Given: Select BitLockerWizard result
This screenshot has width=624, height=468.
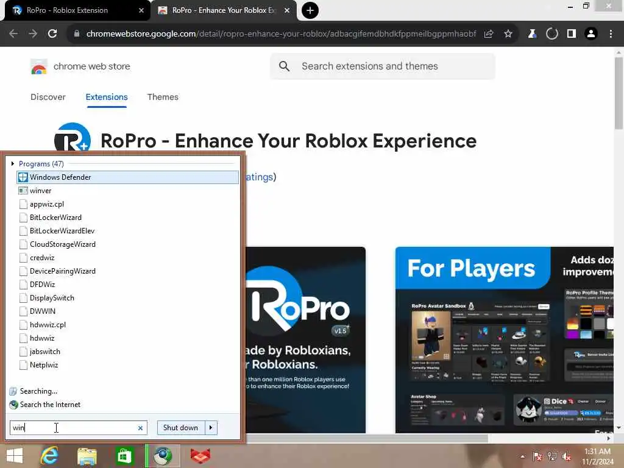Looking at the screenshot, I should click(x=128, y=218).
